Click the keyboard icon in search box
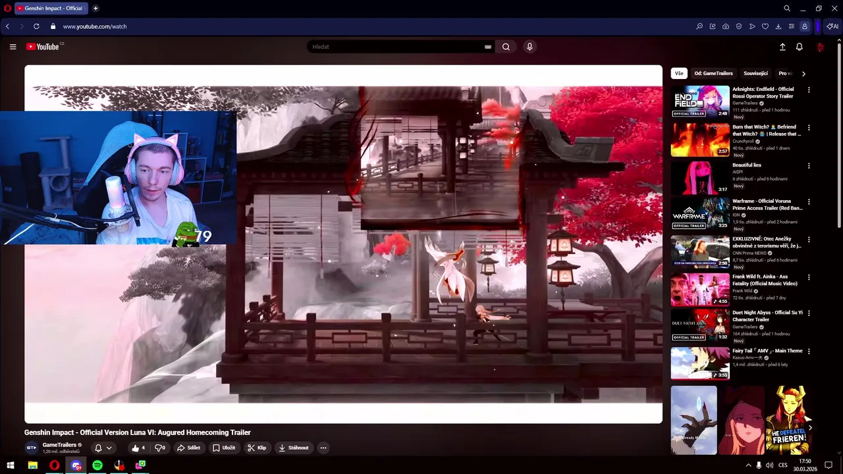The image size is (843, 474). (x=488, y=47)
